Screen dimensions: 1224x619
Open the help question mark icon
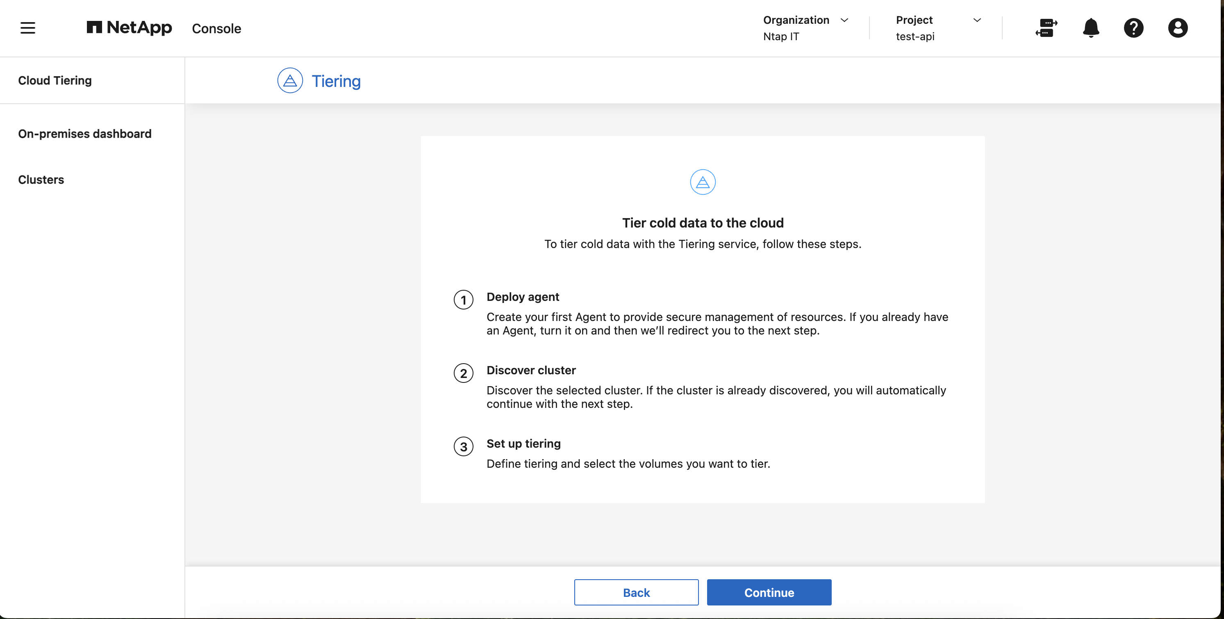[1133, 27]
